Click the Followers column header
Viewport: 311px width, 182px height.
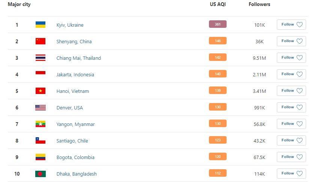click(259, 5)
